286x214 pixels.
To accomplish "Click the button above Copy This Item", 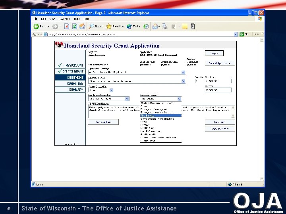I will pyautogui.click(x=220, y=122).
